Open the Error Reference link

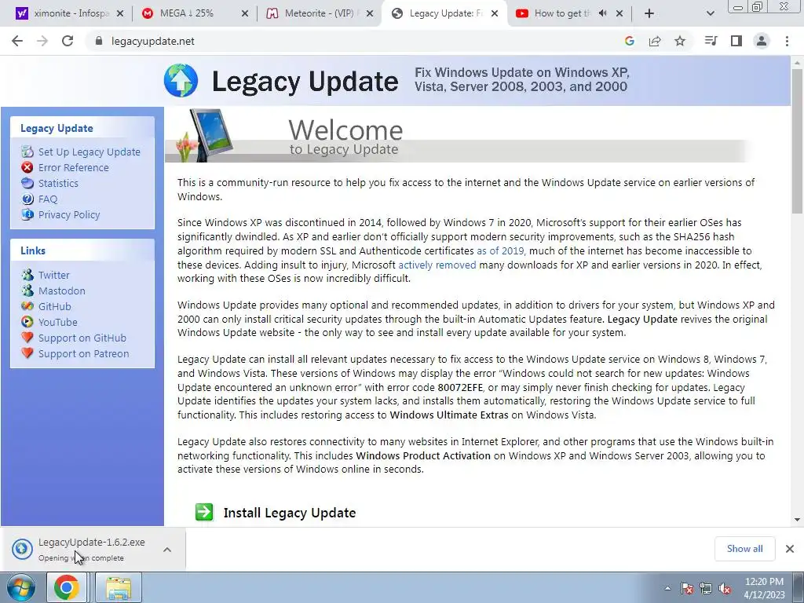pos(73,168)
